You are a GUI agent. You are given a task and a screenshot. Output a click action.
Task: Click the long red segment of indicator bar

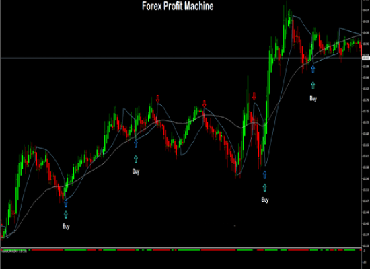(x=219, y=250)
